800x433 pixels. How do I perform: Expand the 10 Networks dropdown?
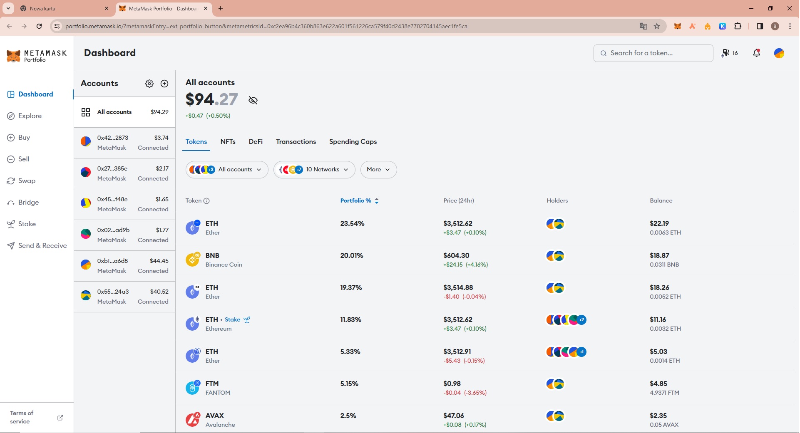point(314,170)
